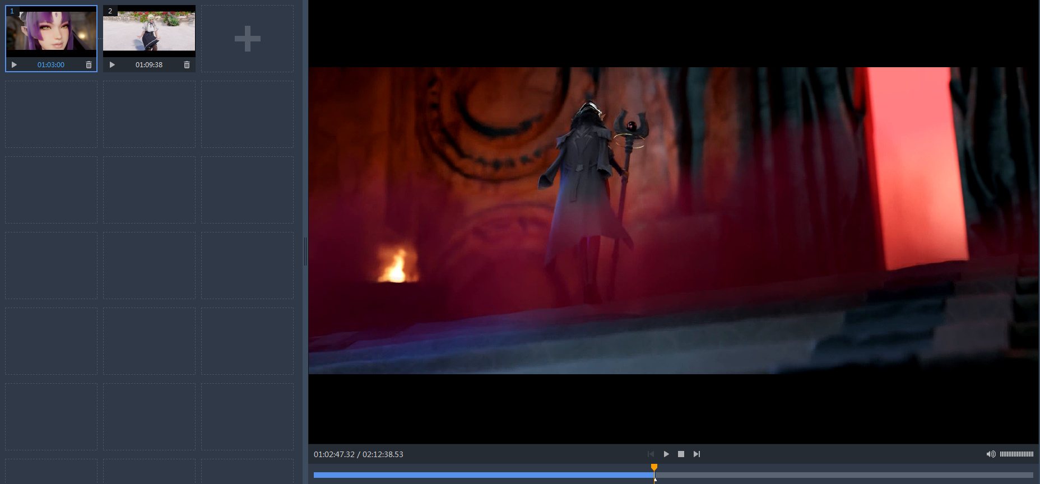
Task: Adjust the volume level bar
Action: click(x=1016, y=454)
